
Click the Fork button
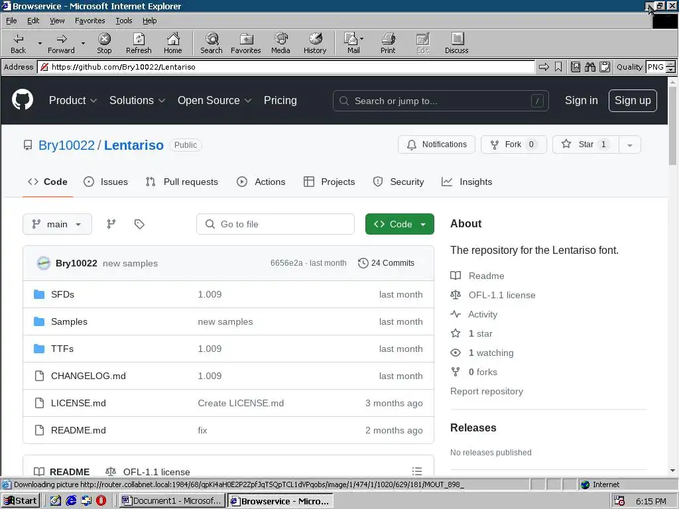point(514,144)
